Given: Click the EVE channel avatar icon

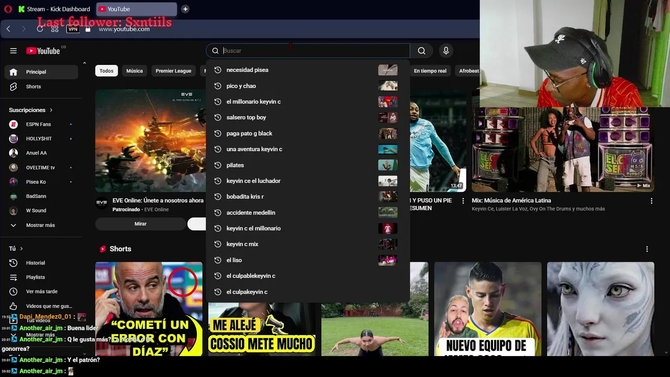Looking at the screenshot, I should 102,202.
